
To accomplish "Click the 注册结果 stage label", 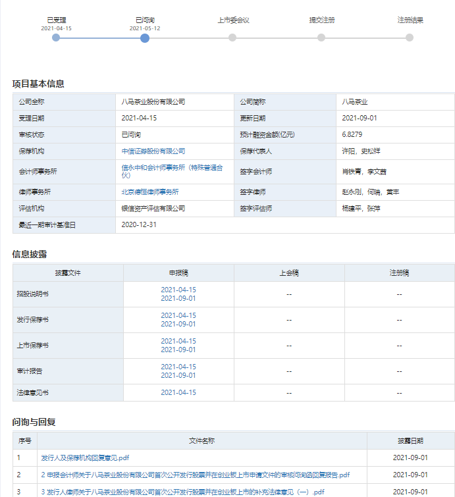I will pyautogui.click(x=410, y=20).
